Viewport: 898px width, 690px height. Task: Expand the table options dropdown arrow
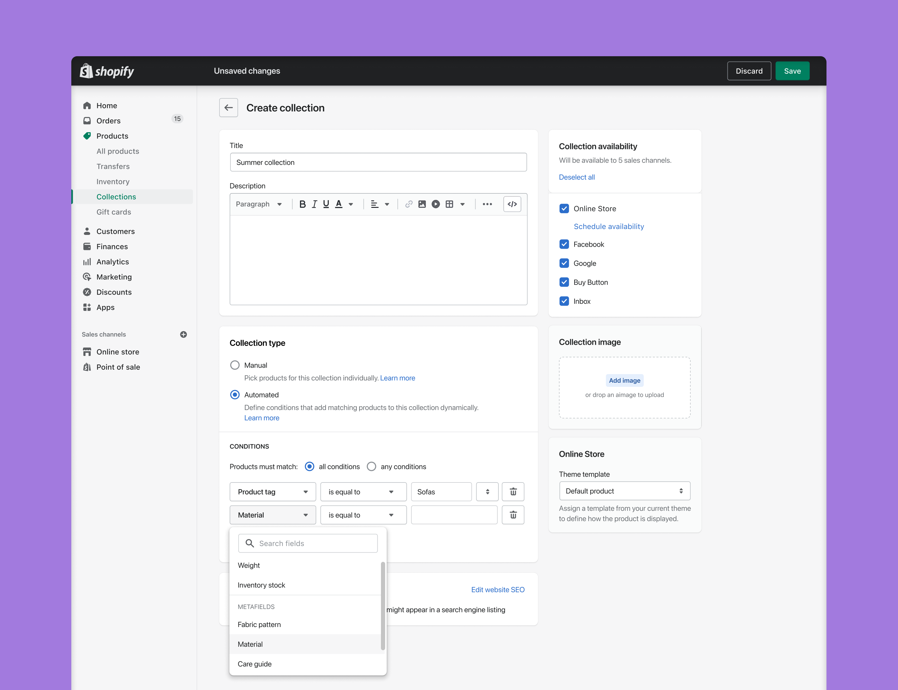point(462,204)
